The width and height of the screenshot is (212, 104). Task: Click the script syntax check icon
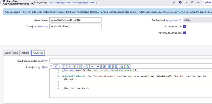(121, 66)
